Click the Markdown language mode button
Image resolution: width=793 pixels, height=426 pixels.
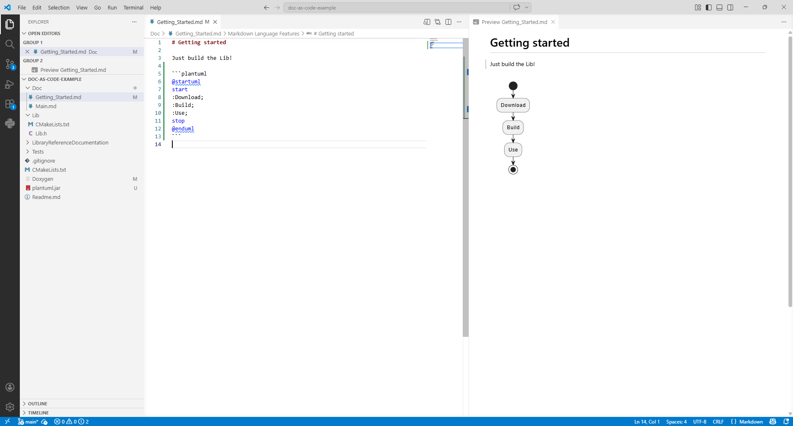pos(750,421)
